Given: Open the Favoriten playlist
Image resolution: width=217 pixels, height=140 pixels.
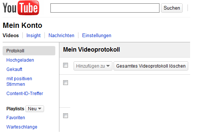Looking at the screenshot, I should [x=16, y=118].
